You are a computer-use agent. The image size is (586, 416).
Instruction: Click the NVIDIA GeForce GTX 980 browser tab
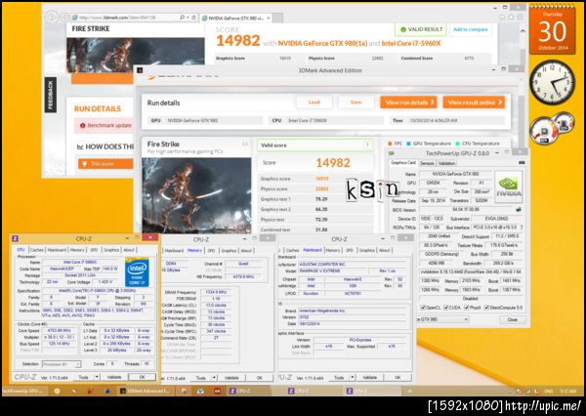[x=236, y=18]
